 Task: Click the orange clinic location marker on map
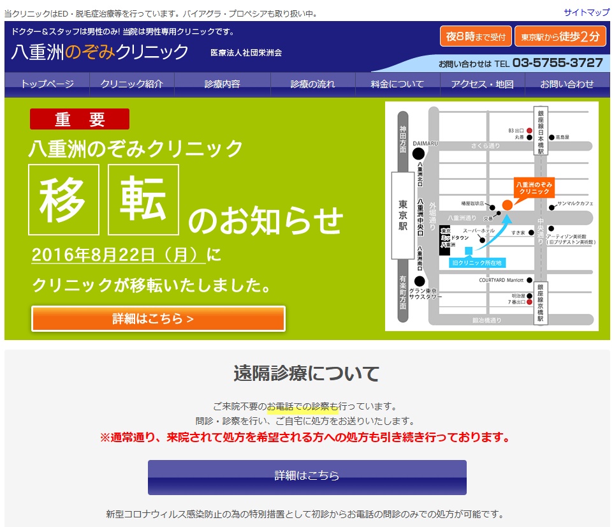[x=507, y=205]
